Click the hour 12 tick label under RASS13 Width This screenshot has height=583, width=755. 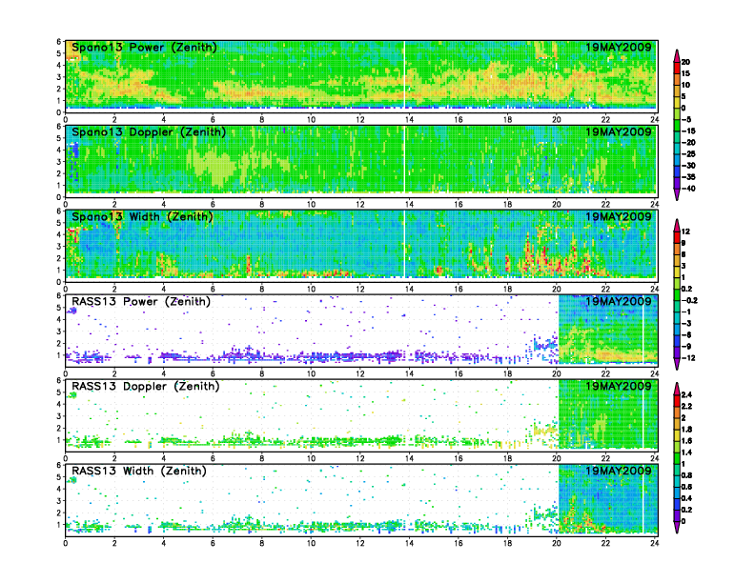coord(360,543)
